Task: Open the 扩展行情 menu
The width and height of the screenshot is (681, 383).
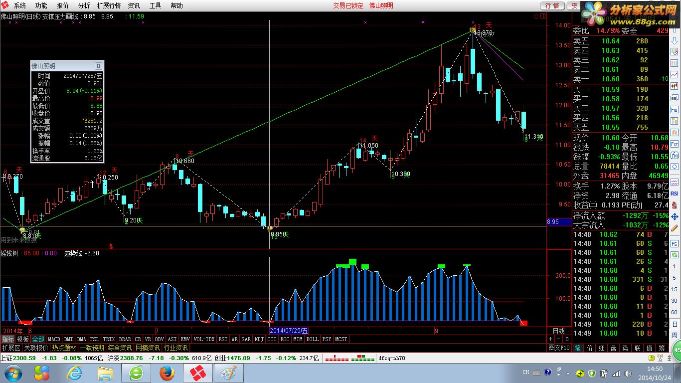Action: [x=109, y=6]
